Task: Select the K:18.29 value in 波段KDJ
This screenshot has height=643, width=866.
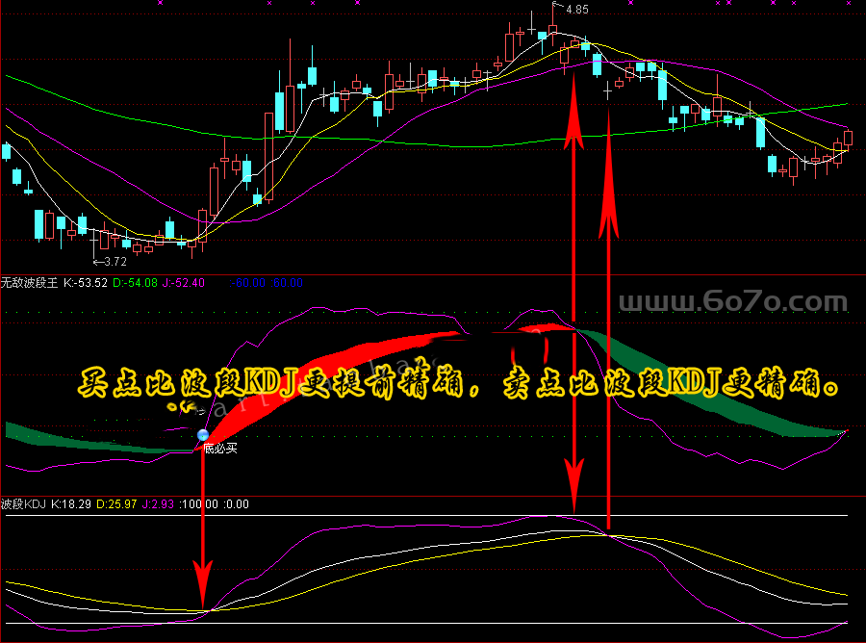Action: tap(71, 503)
